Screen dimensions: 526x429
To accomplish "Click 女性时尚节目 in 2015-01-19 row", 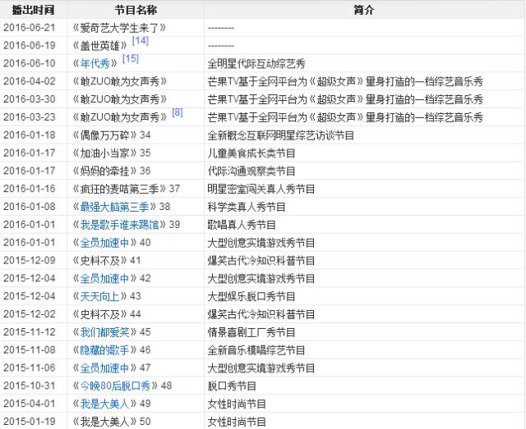I will [x=237, y=422].
